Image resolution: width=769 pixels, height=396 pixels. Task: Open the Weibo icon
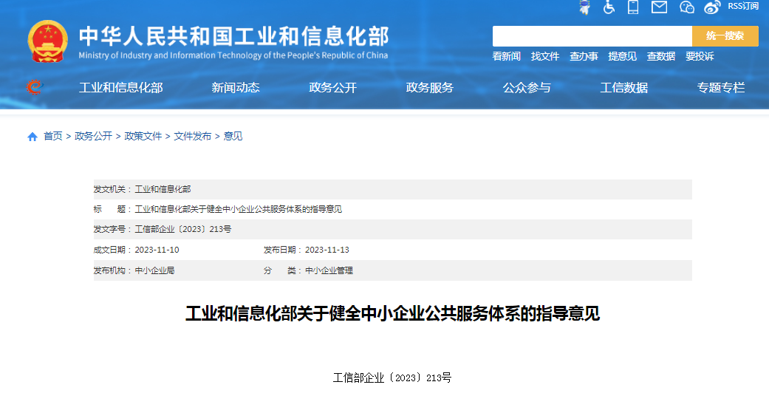[712, 7]
